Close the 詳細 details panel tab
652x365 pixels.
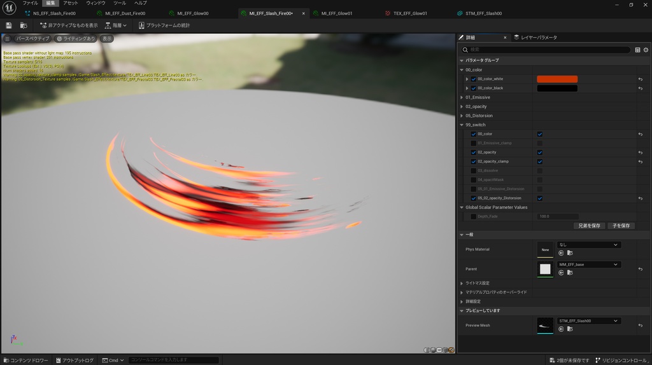pos(505,38)
